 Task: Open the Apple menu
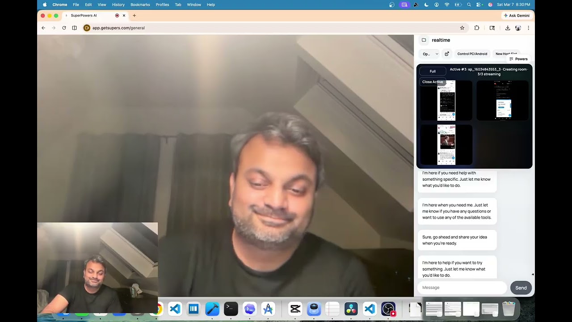(44, 4)
